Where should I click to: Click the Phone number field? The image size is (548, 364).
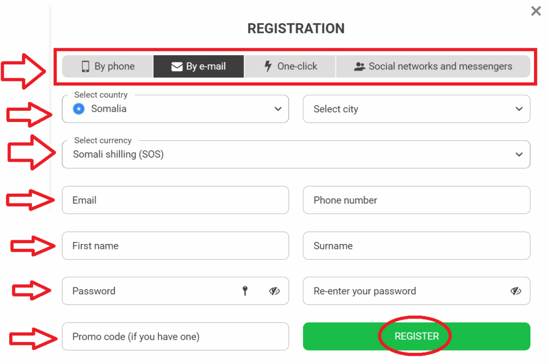click(x=416, y=200)
